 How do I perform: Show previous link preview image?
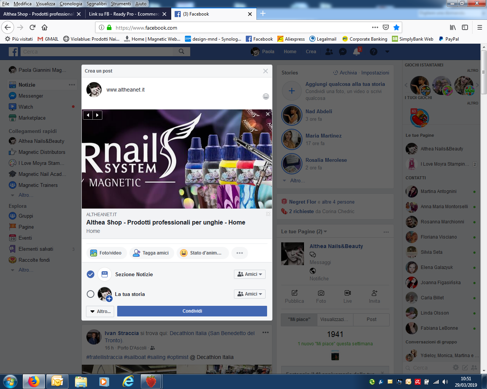[x=88, y=115]
